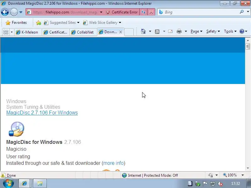Start search with the magnifier icon

pos(242,12)
